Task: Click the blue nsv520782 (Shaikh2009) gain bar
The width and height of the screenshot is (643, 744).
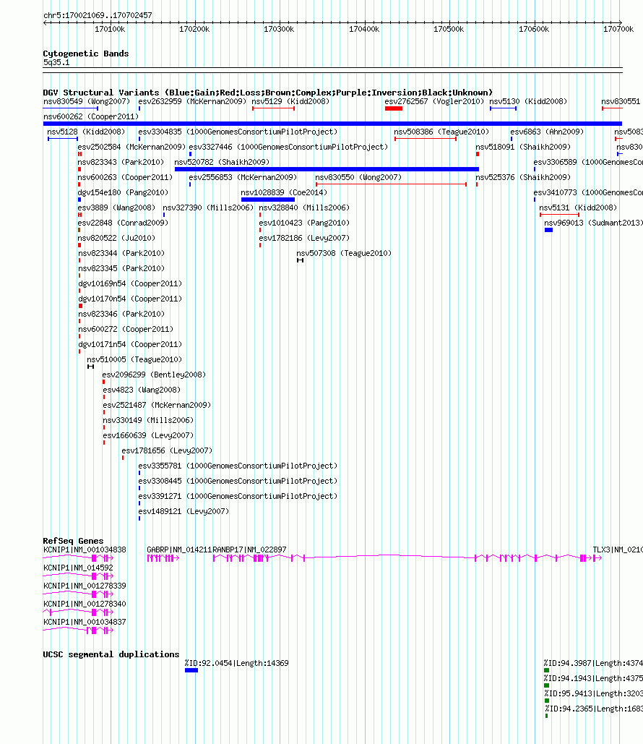Action: pyautogui.click(x=327, y=169)
